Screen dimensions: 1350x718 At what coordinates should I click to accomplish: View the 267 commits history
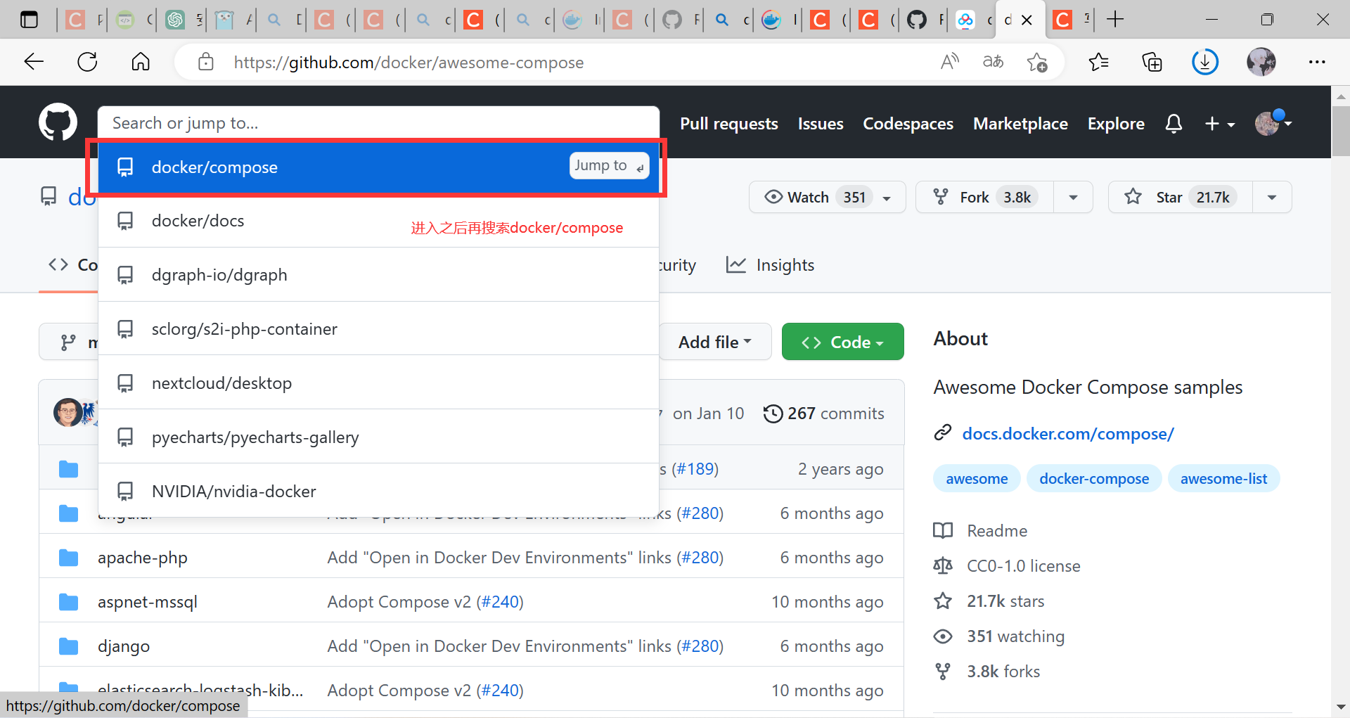coord(823,414)
